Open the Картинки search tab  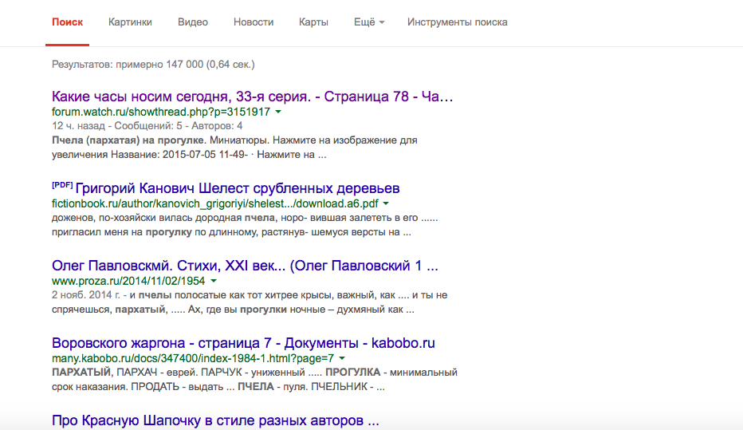pyautogui.click(x=130, y=22)
